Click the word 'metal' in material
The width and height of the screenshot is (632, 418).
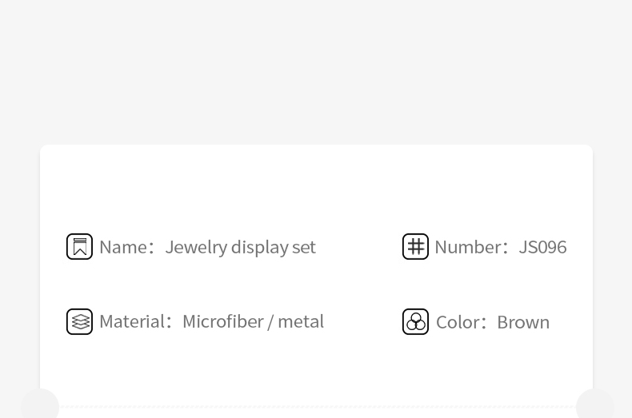click(x=301, y=321)
